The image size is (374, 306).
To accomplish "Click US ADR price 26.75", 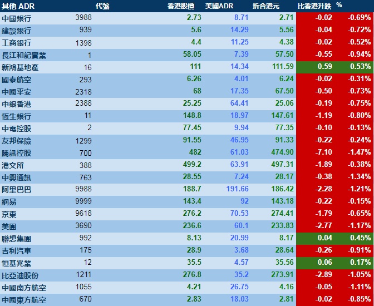I will (x=239, y=287).
